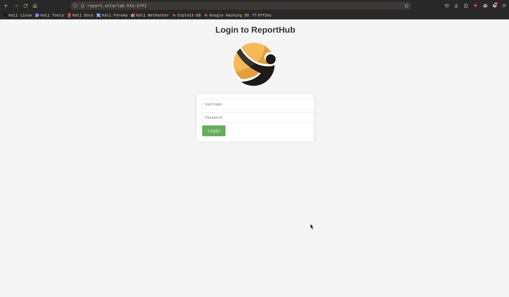The height and width of the screenshot is (297, 509).
Task: Open the Privacy Badger extension
Action: (485, 6)
